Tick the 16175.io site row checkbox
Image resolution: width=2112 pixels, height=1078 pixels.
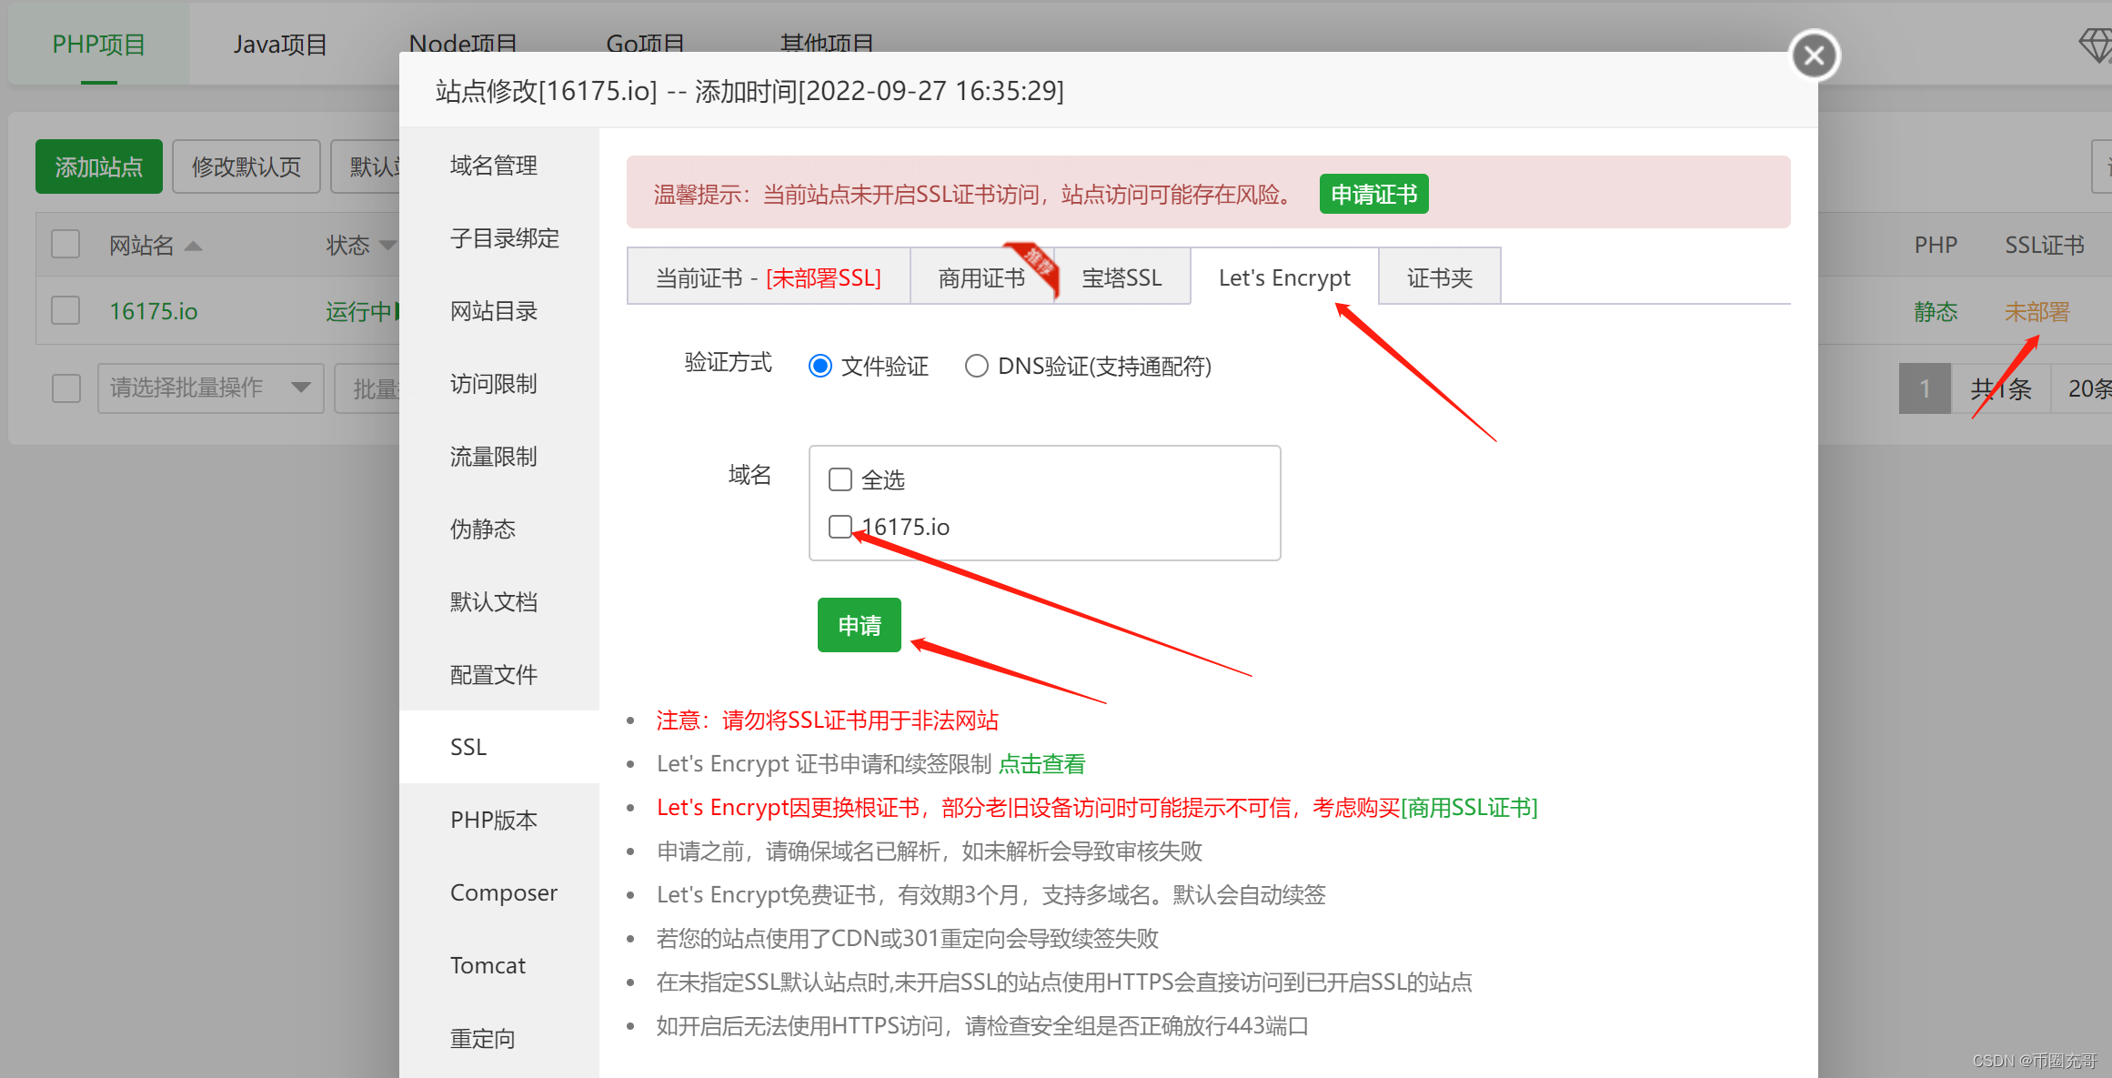(65, 311)
